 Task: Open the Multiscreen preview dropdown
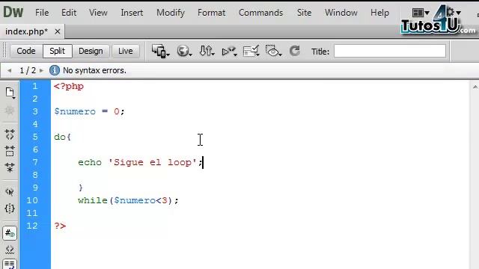pos(161,51)
